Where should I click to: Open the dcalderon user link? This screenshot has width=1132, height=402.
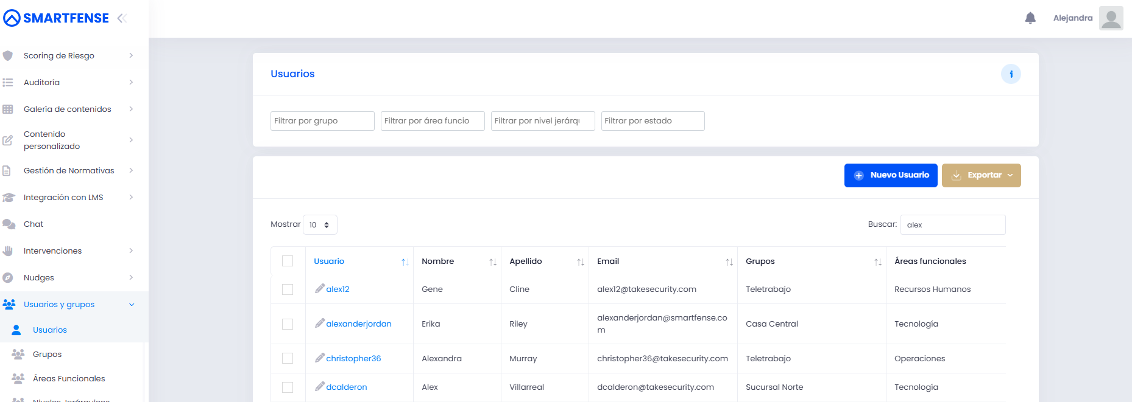coord(347,387)
